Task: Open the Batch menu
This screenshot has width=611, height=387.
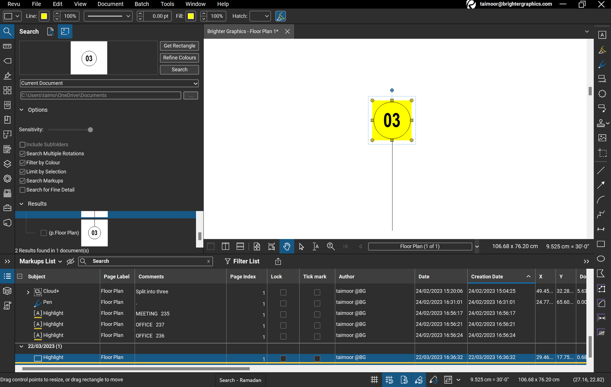Action: tap(141, 4)
